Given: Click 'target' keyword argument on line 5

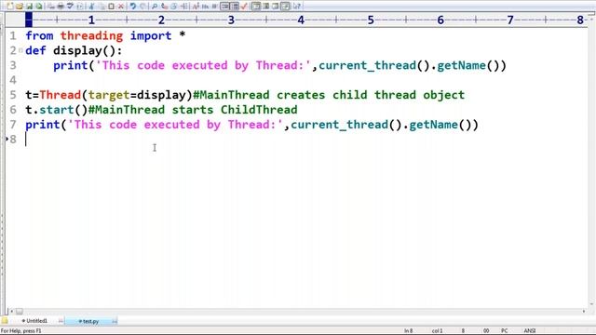Looking at the screenshot, I should pyautogui.click(x=109, y=95).
